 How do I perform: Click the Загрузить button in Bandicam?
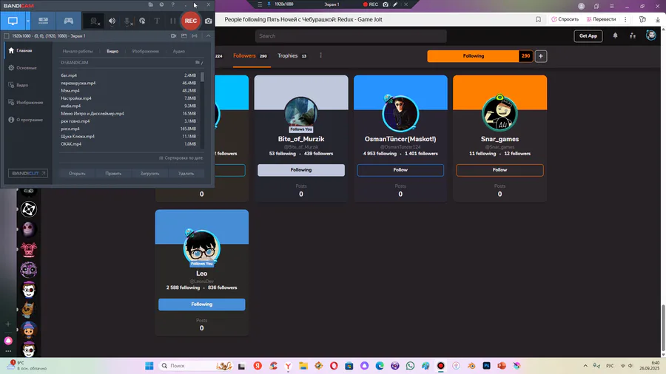[149, 174]
